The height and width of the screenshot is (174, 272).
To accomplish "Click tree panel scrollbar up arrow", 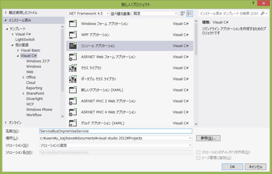I will pos(63,26).
